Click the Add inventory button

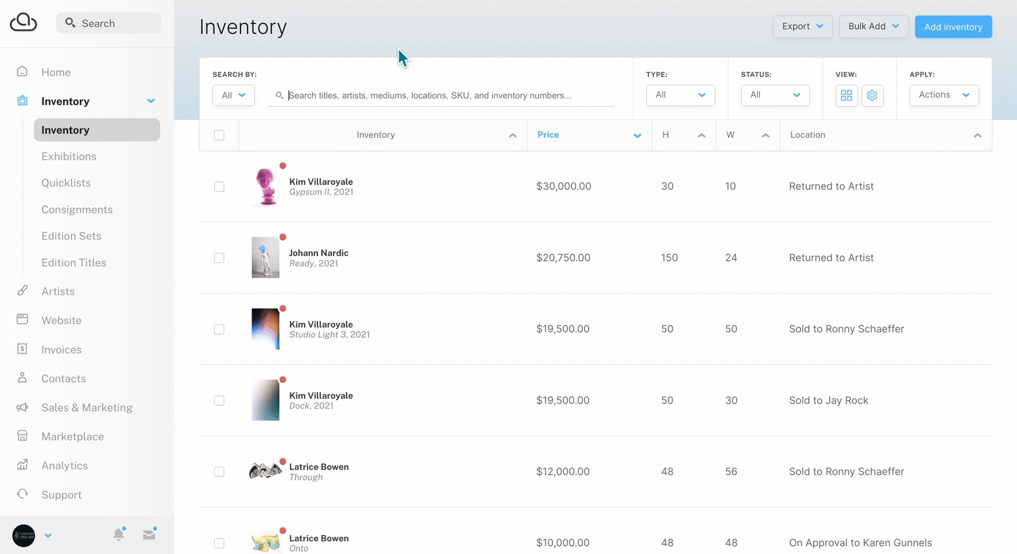point(953,27)
